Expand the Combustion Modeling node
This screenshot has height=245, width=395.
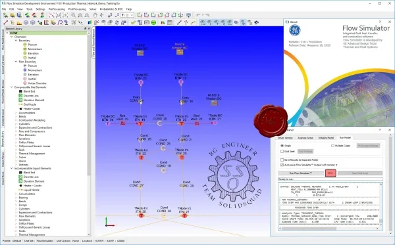pos(16,120)
